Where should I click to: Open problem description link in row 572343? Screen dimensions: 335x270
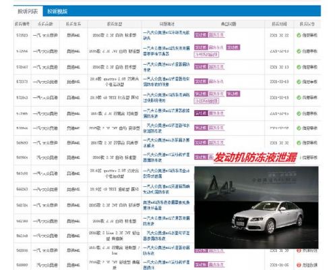[x=166, y=98]
